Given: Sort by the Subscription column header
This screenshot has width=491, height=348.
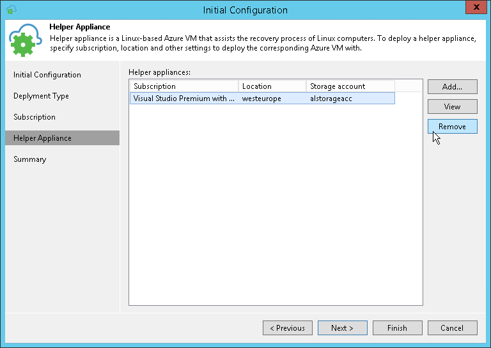Looking at the screenshot, I should tap(184, 86).
